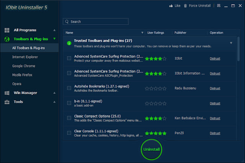Open the Opera category
245x163 pixels.
pos(17,84)
